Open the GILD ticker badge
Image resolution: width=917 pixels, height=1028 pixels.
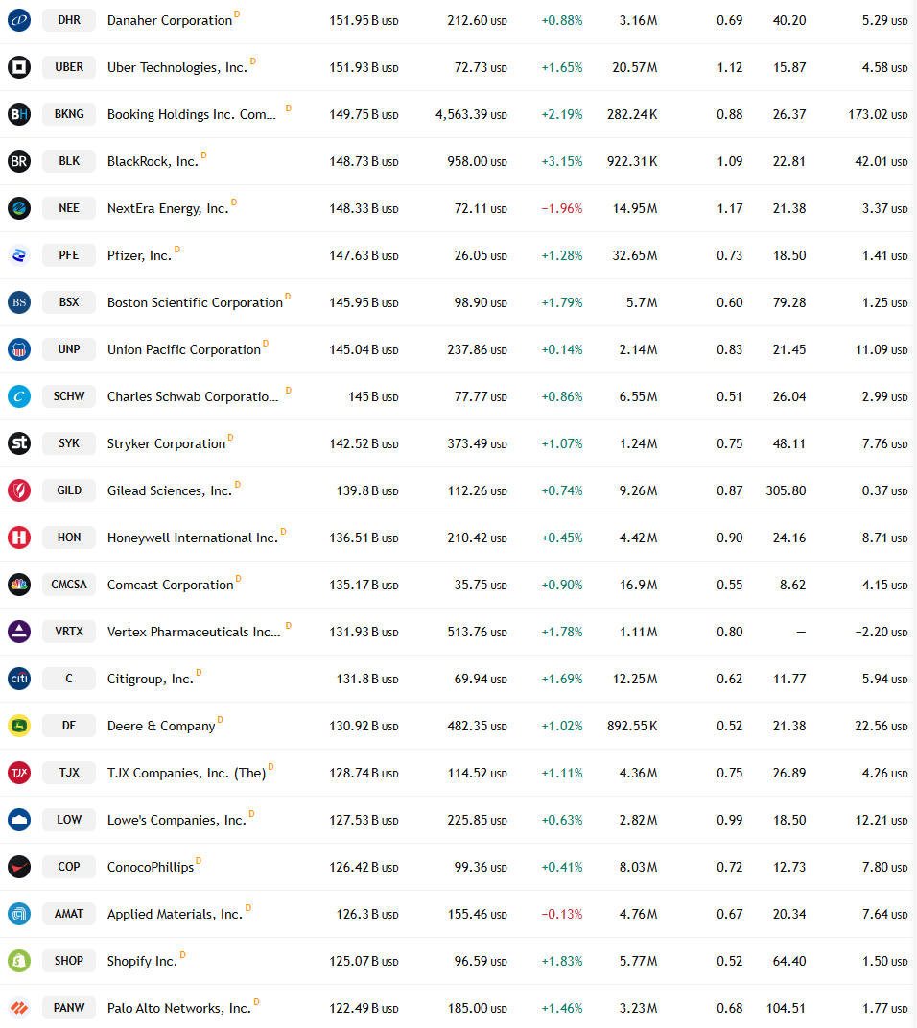(x=69, y=490)
